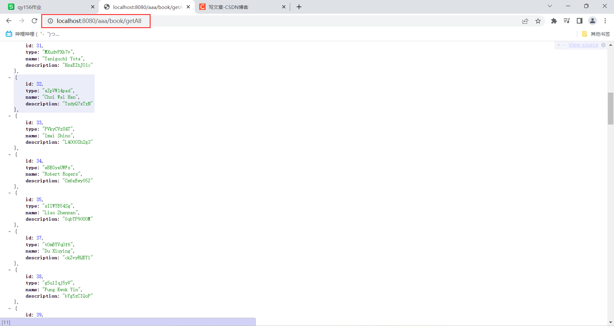This screenshot has height=326, width=614.
Task: Click the vertical scrollbar thumb
Action: (x=610, y=108)
